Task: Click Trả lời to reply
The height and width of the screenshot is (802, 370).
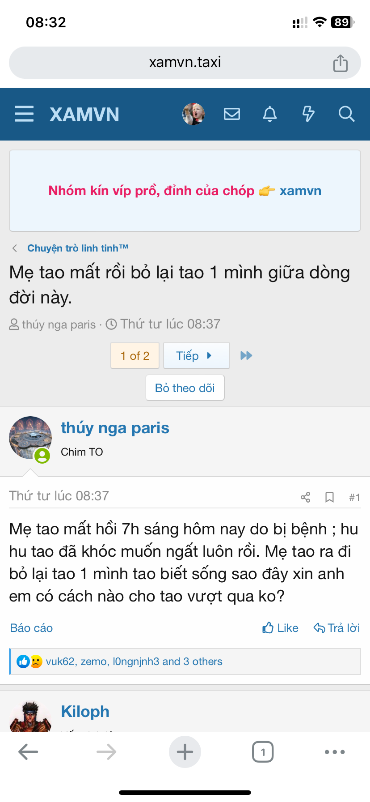Action: (337, 628)
